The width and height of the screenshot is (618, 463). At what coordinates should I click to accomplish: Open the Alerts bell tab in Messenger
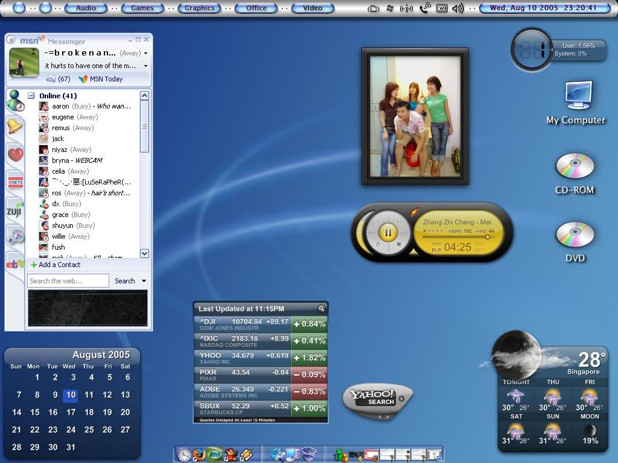[15, 127]
